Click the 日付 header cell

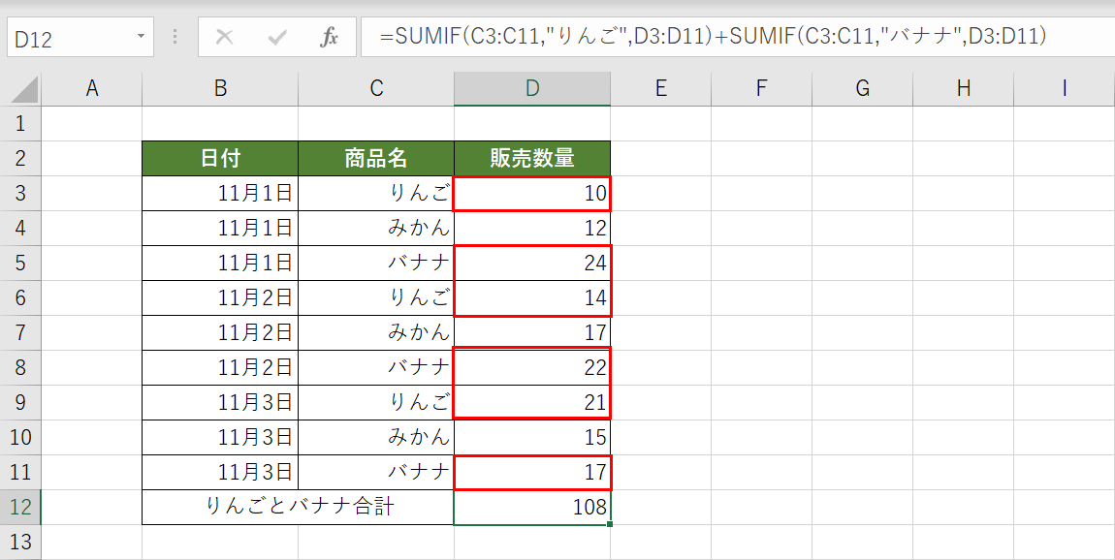point(219,158)
